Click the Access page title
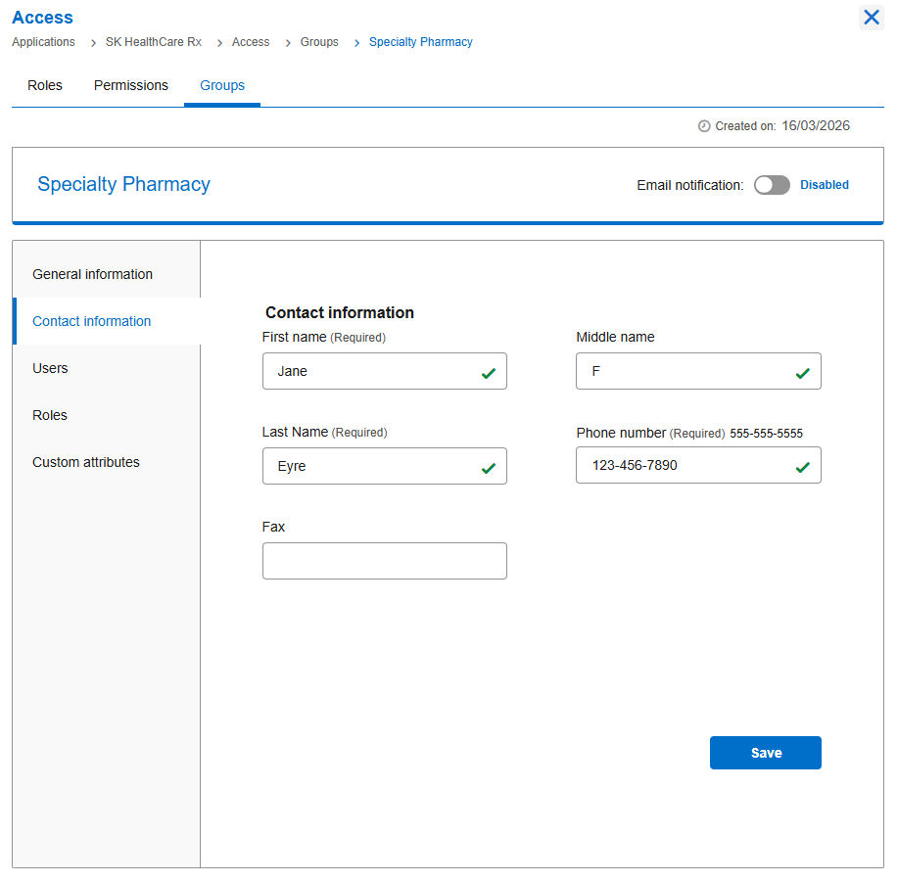 pyautogui.click(x=42, y=18)
